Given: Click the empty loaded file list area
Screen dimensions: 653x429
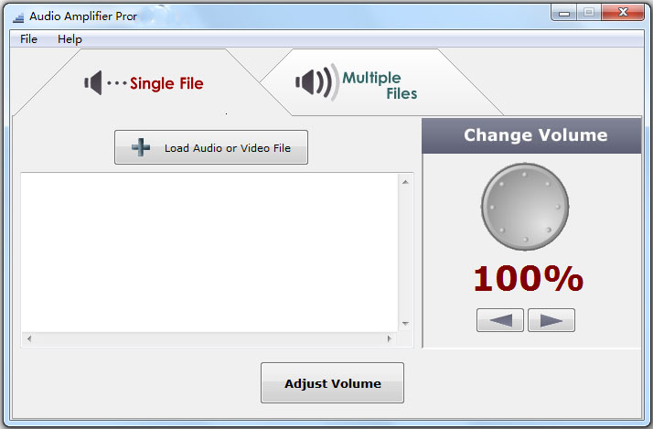Looking at the screenshot, I should pyautogui.click(x=209, y=252).
